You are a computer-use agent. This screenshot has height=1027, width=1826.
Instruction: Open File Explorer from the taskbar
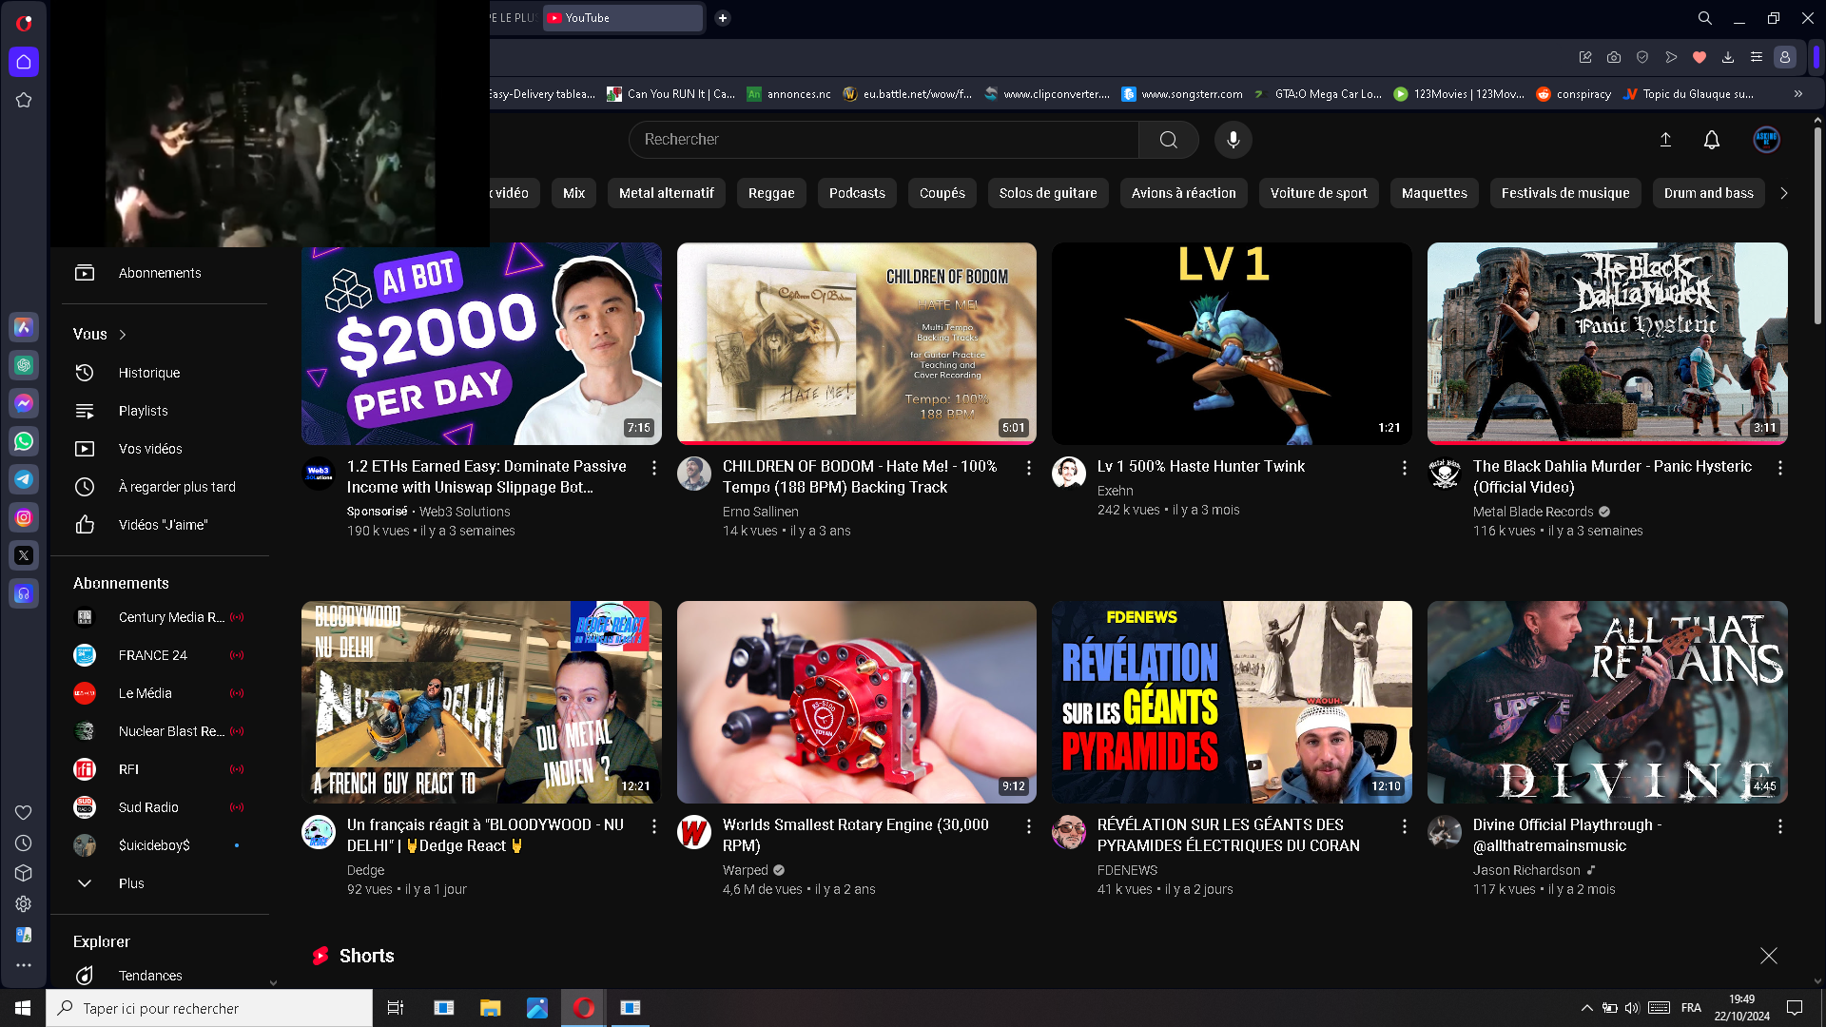coord(490,1008)
